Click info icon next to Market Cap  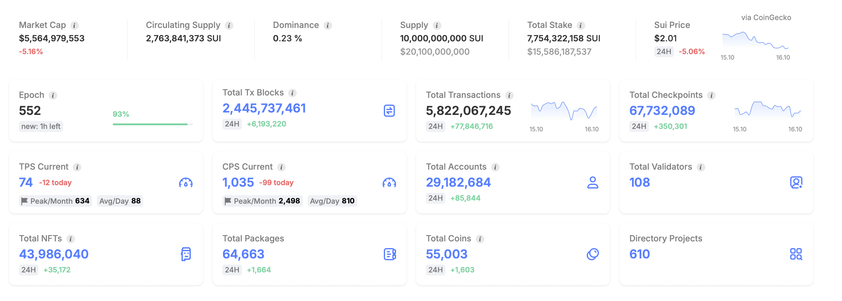pos(75,26)
